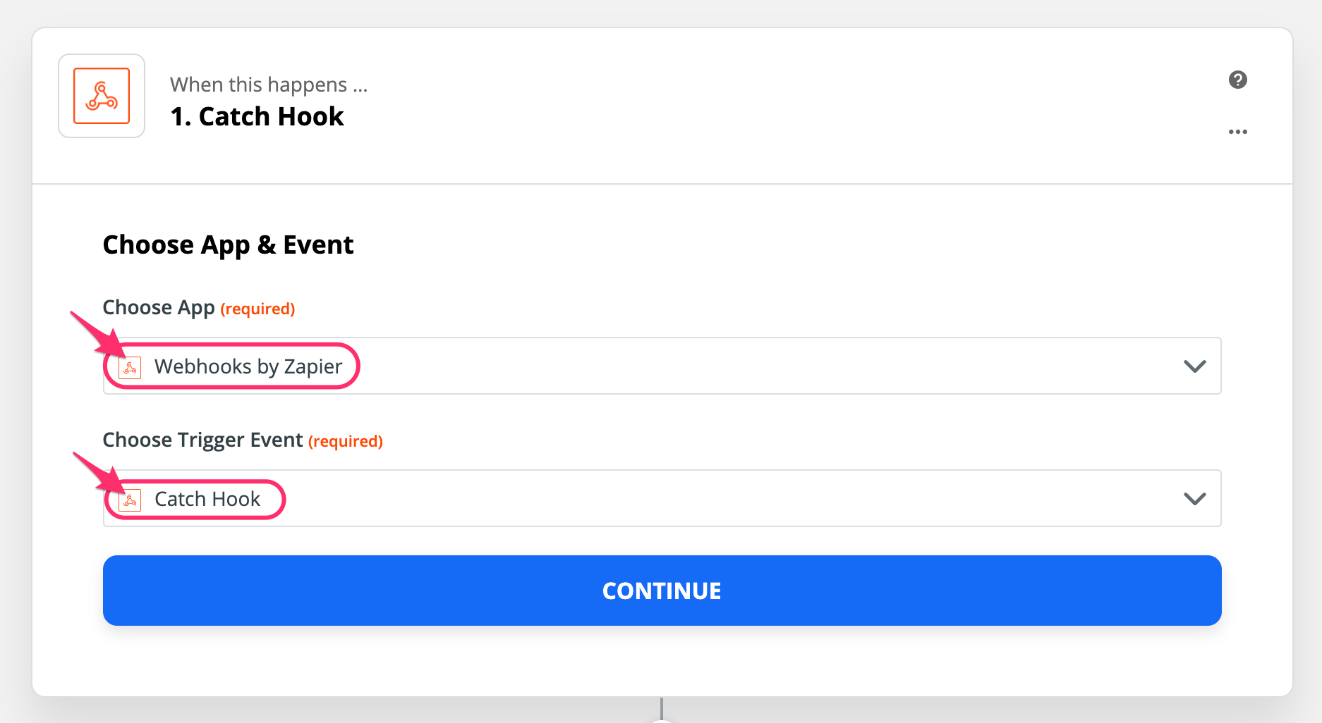1322x723 pixels.
Task: Click the orange webhook logo in the step header box
Action: [101, 97]
